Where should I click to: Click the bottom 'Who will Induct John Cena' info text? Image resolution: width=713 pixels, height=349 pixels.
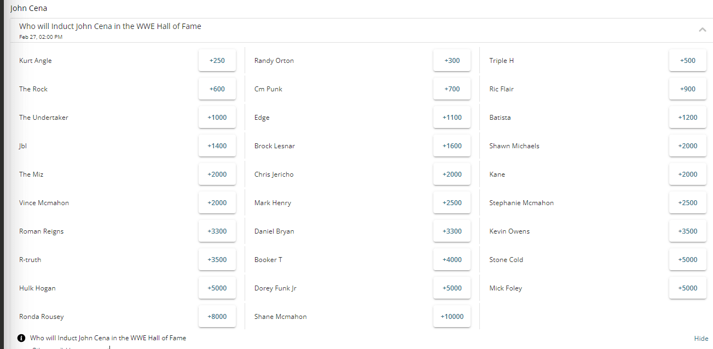pos(108,338)
